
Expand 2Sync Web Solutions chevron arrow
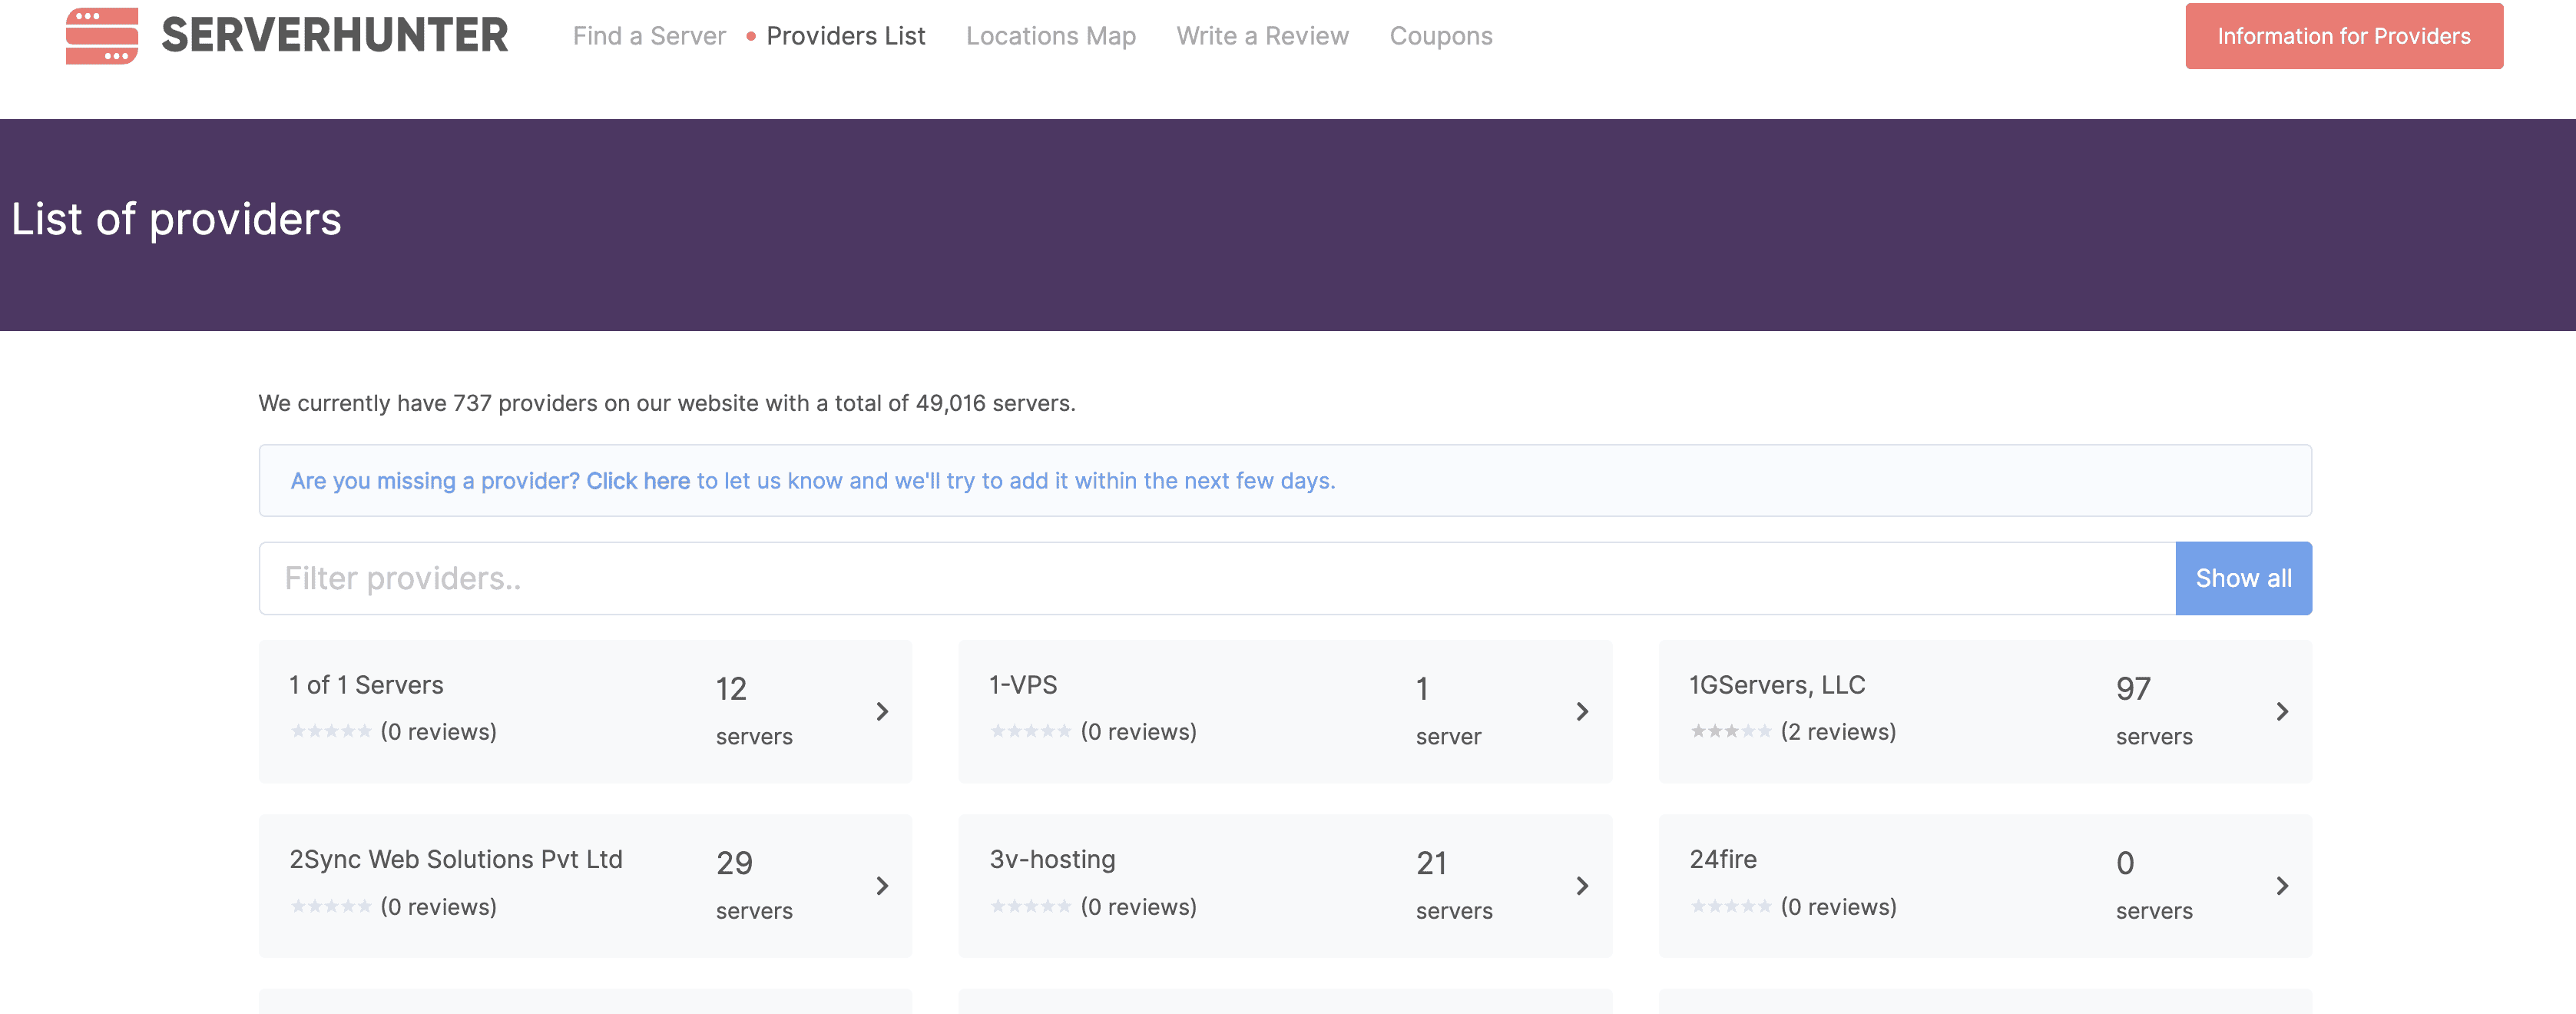(882, 886)
